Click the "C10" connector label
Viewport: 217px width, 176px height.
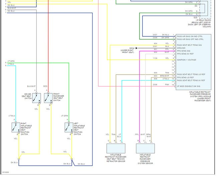tap(195, 17)
